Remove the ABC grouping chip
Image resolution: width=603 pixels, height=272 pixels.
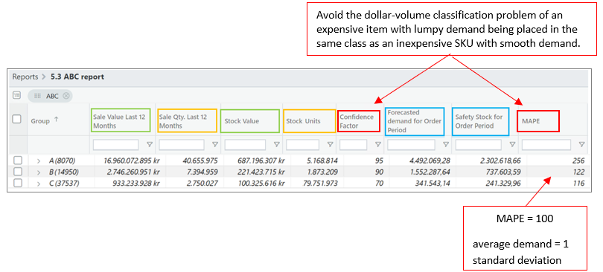tap(66, 96)
